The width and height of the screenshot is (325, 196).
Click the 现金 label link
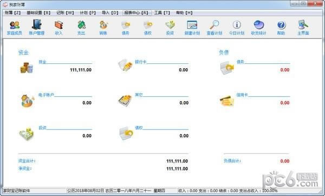tap(42, 62)
